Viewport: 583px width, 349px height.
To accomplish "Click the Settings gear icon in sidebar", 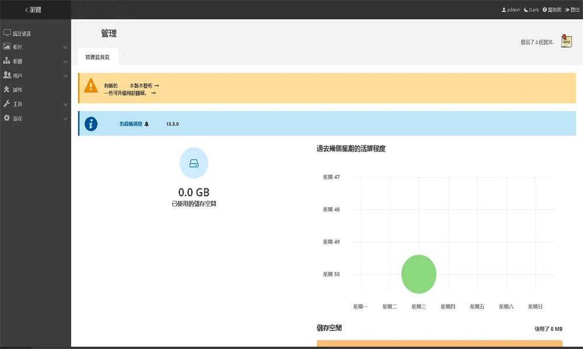I will point(6,117).
